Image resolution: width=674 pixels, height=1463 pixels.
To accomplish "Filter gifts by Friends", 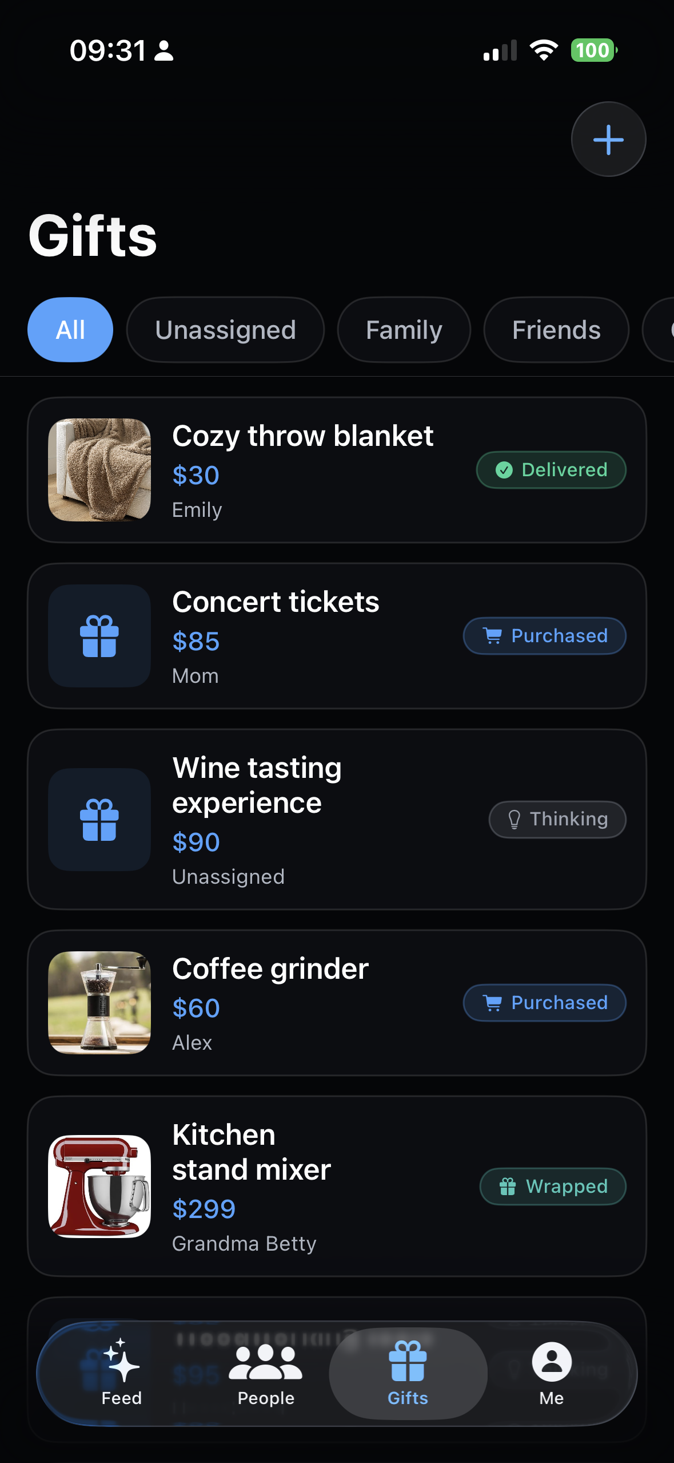I will (556, 330).
